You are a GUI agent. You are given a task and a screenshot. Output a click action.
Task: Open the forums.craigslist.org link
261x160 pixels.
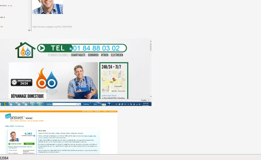[x=52, y=27]
